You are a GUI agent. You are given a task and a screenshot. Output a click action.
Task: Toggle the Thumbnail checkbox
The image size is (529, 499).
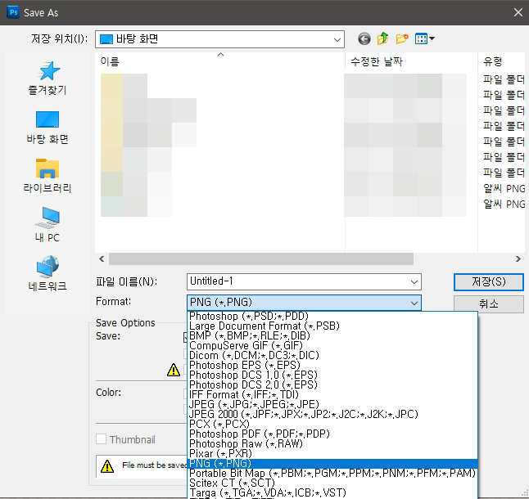pos(102,439)
